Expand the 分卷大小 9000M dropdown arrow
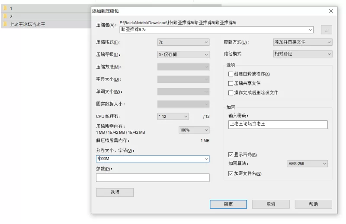 [x=206, y=159]
